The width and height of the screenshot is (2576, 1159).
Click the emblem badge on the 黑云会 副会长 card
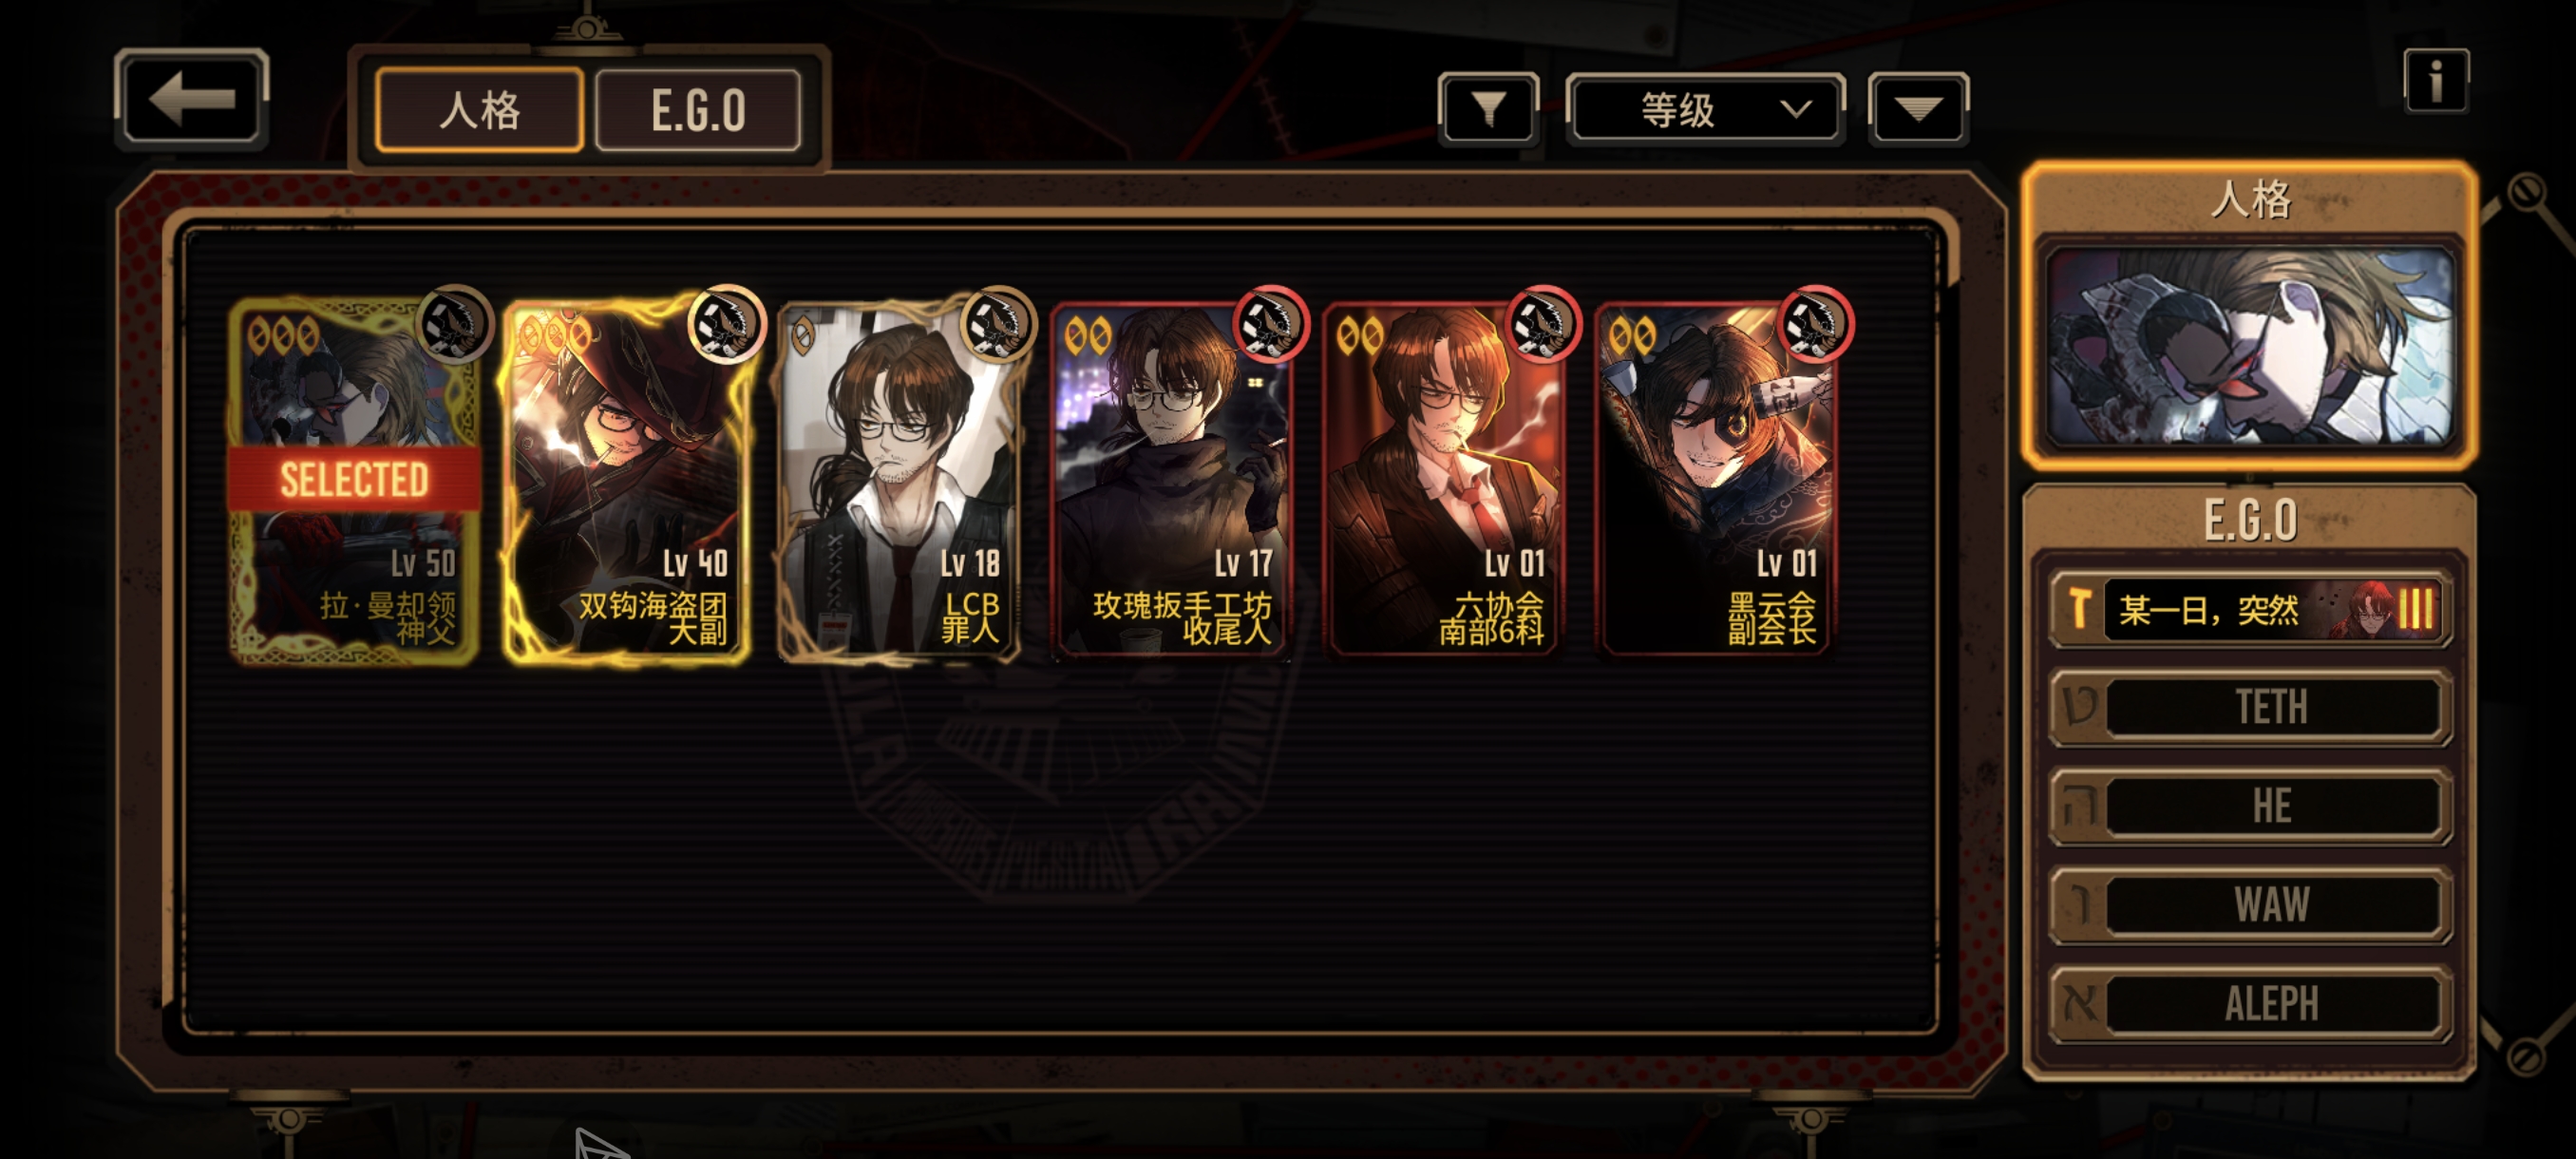click(1816, 324)
